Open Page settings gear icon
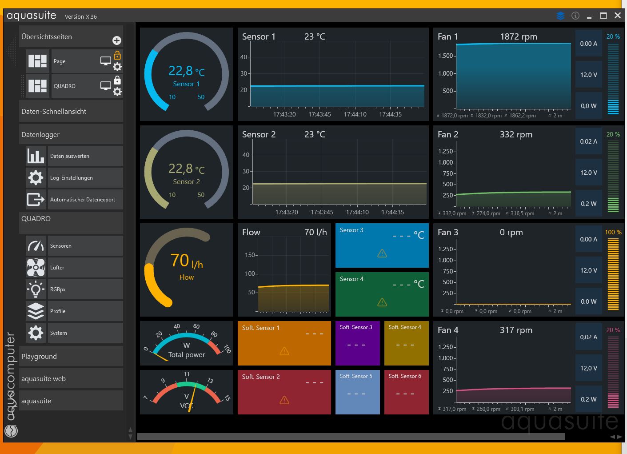Viewport: 627px width, 454px height. pos(117,67)
